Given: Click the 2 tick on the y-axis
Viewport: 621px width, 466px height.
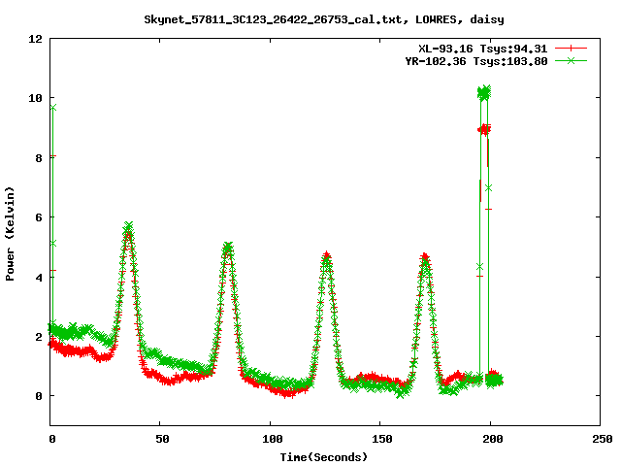Looking at the screenshot, I should tap(37, 337).
